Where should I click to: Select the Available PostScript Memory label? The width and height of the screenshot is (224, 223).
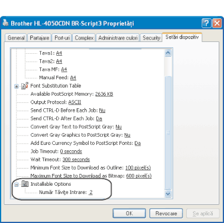pyautogui.click(x=62, y=94)
